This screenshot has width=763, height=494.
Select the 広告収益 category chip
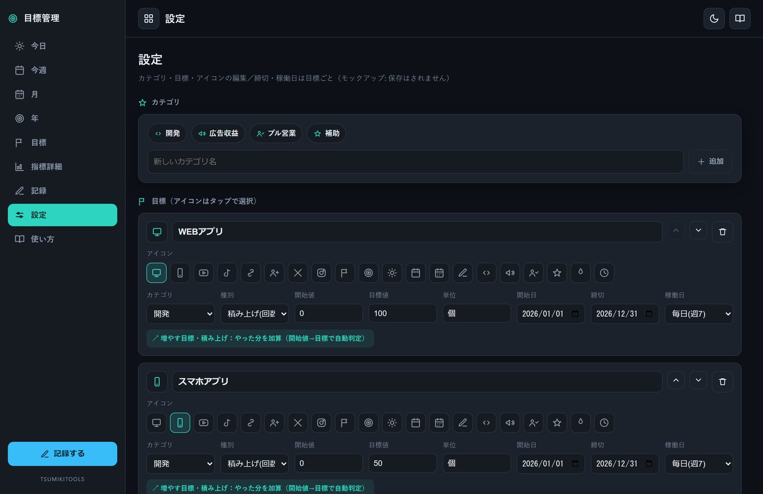tap(218, 133)
